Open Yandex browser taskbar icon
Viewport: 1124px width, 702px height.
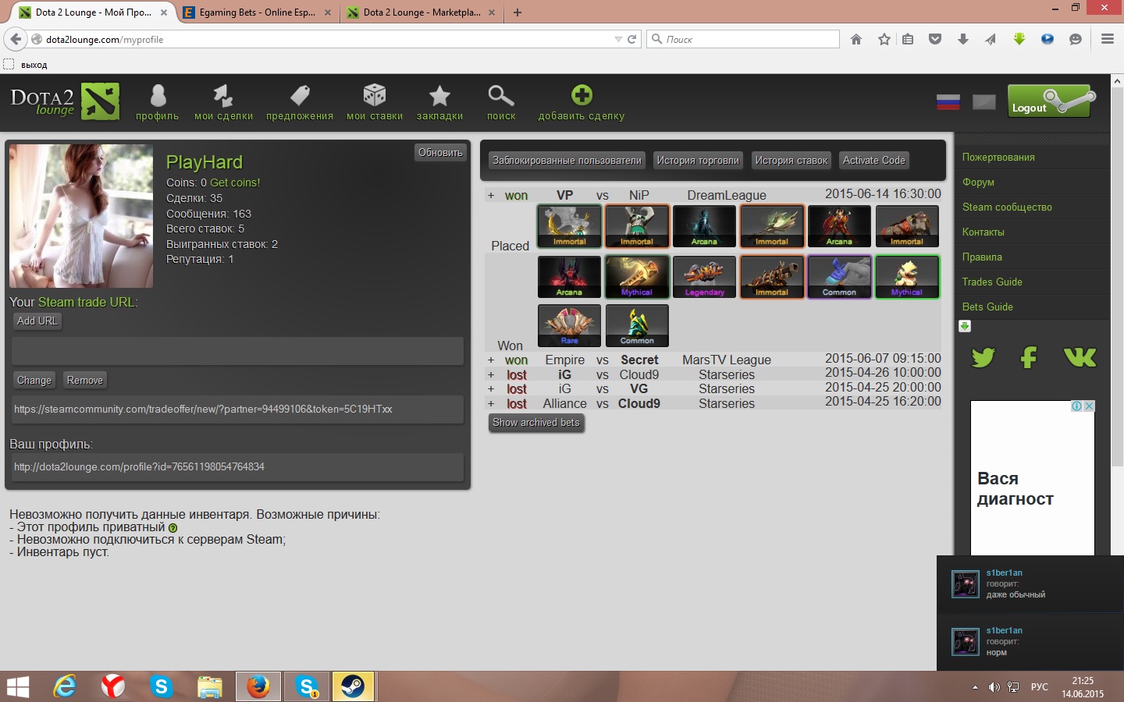click(113, 686)
